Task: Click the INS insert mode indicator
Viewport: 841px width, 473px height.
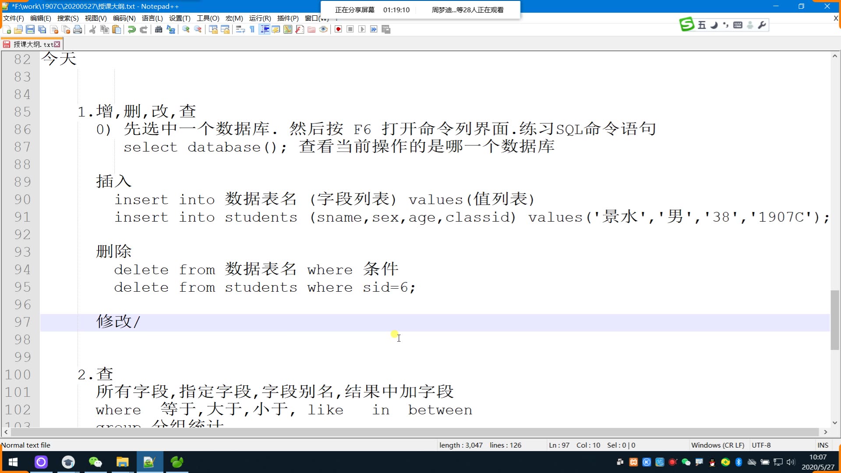Action: [x=823, y=445]
